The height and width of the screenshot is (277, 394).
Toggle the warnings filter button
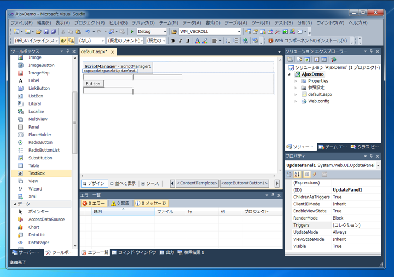pos(120,203)
